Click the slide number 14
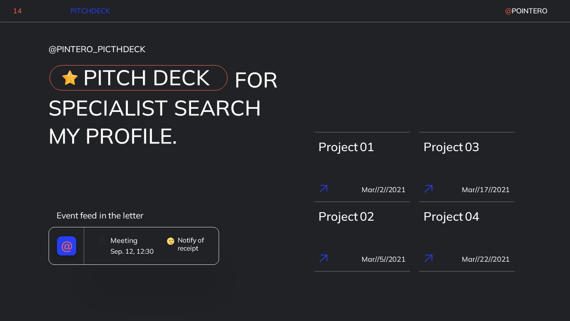This screenshot has width=570, height=321. [17, 11]
